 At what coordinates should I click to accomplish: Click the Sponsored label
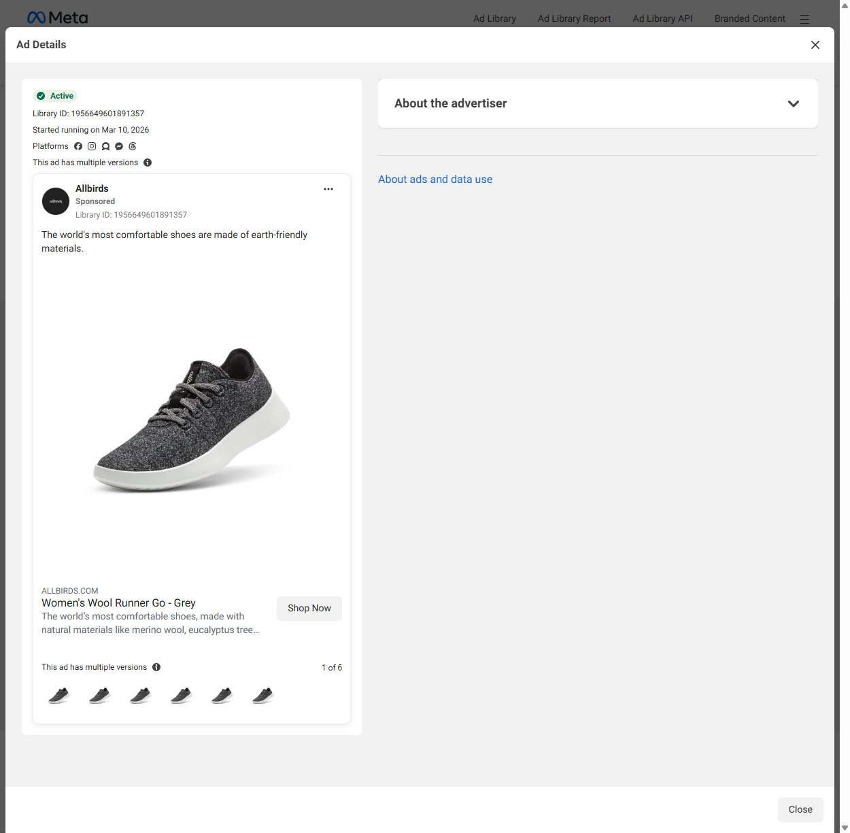[95, 201]
